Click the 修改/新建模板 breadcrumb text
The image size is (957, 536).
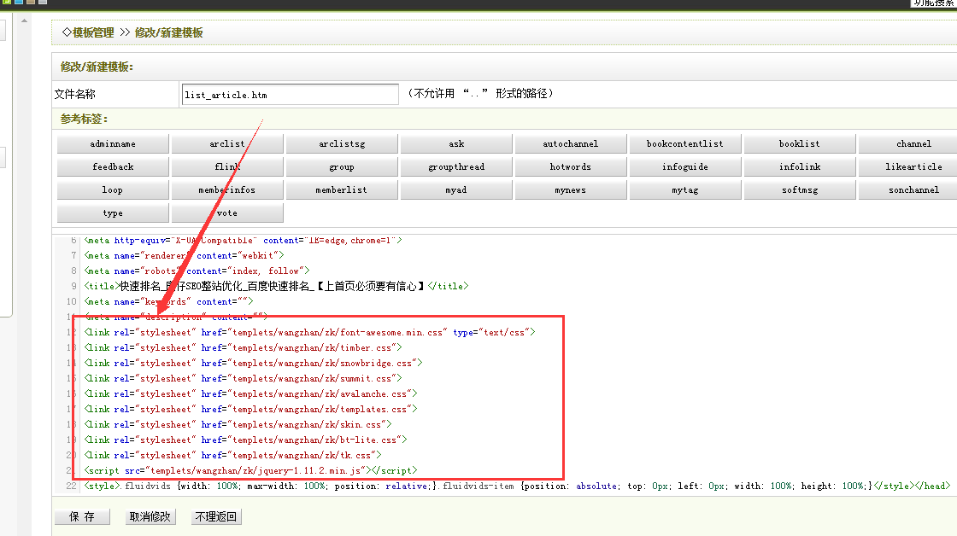pos(169,33)
